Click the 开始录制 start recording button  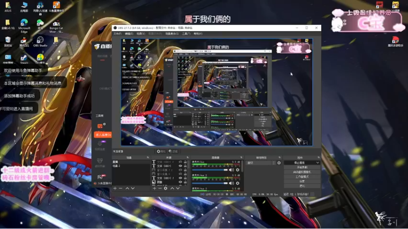[x=302, y=167]
